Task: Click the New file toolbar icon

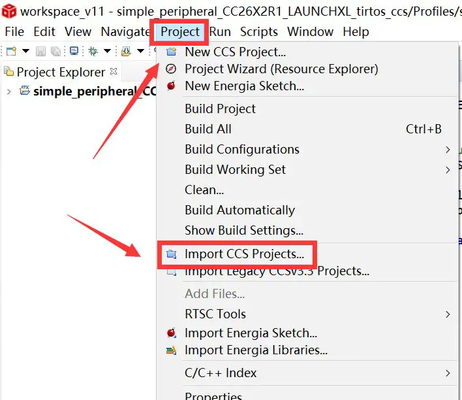Action: (x=11, y=51)
